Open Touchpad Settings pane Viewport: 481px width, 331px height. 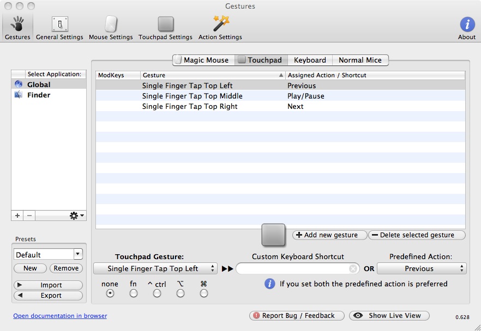(165, 27)
